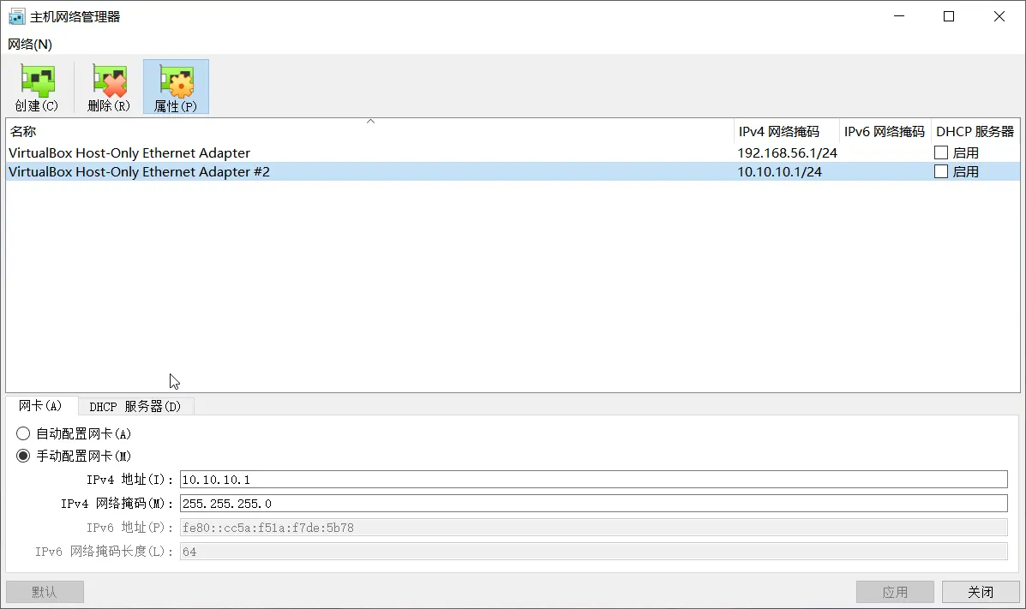Select the 属性 (Properties) toolbar icon

pyautogui.click(x=176, y=86)
